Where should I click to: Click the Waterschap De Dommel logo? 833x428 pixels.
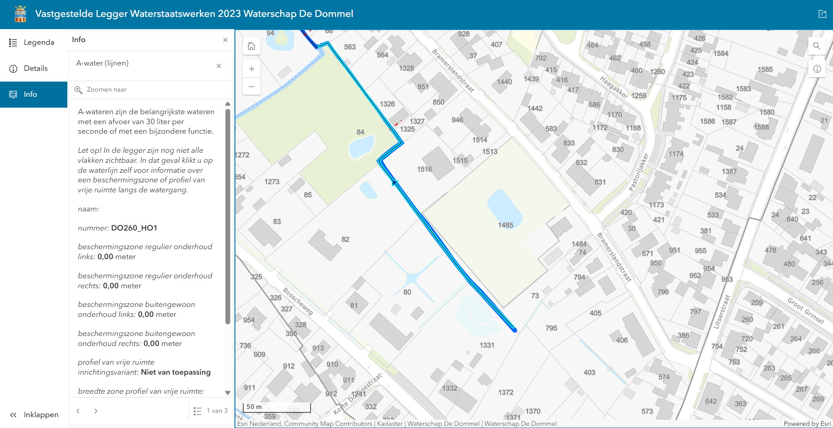(20, 14)
